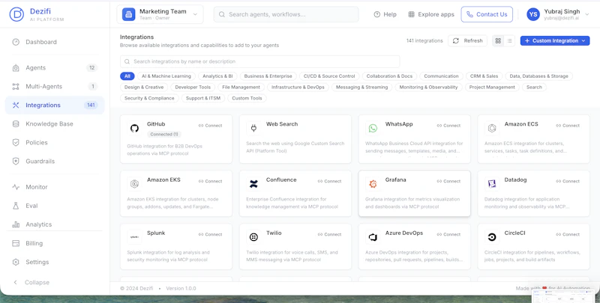
Task: Collapse the sidebar
Action: pyautogui.click(x=31, y=282)
